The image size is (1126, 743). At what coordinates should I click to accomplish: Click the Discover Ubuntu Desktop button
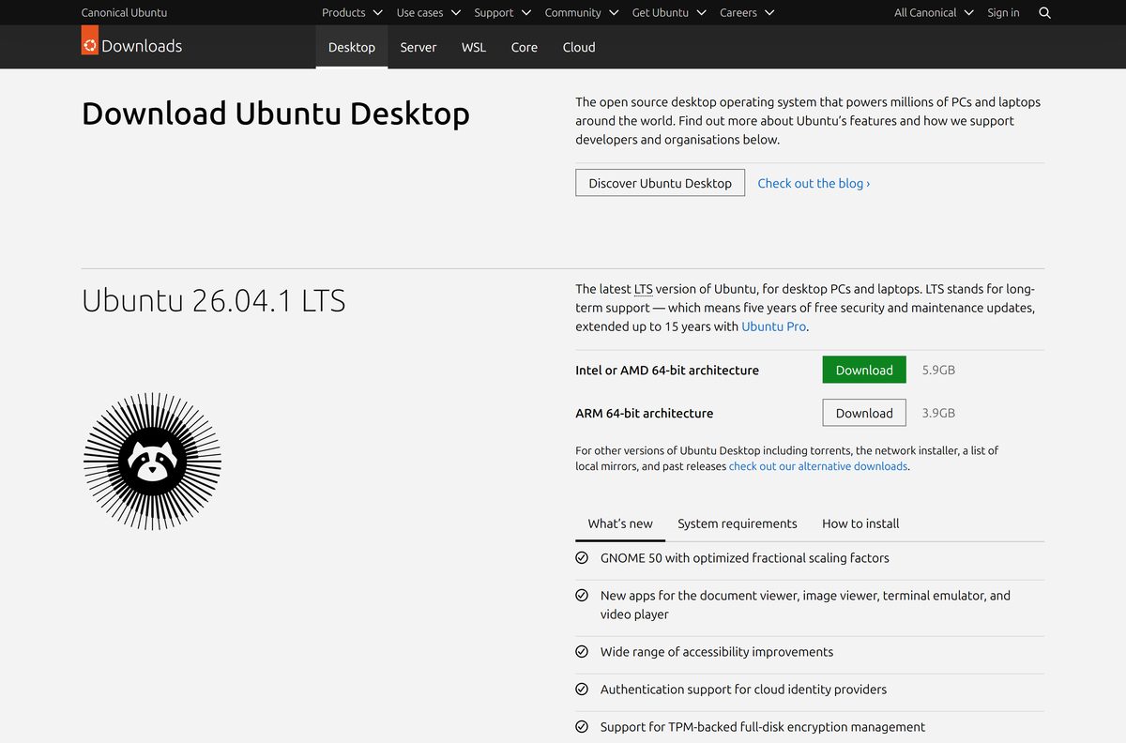click(x=660, y=183)
